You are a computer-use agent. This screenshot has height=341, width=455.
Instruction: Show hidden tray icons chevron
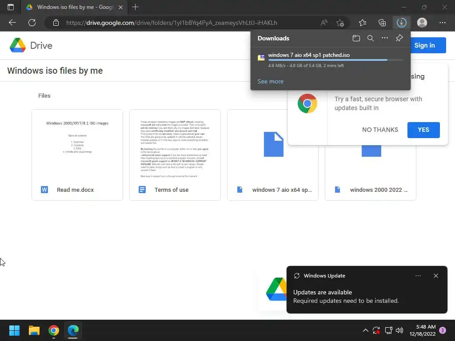click(x=366, y=330)
